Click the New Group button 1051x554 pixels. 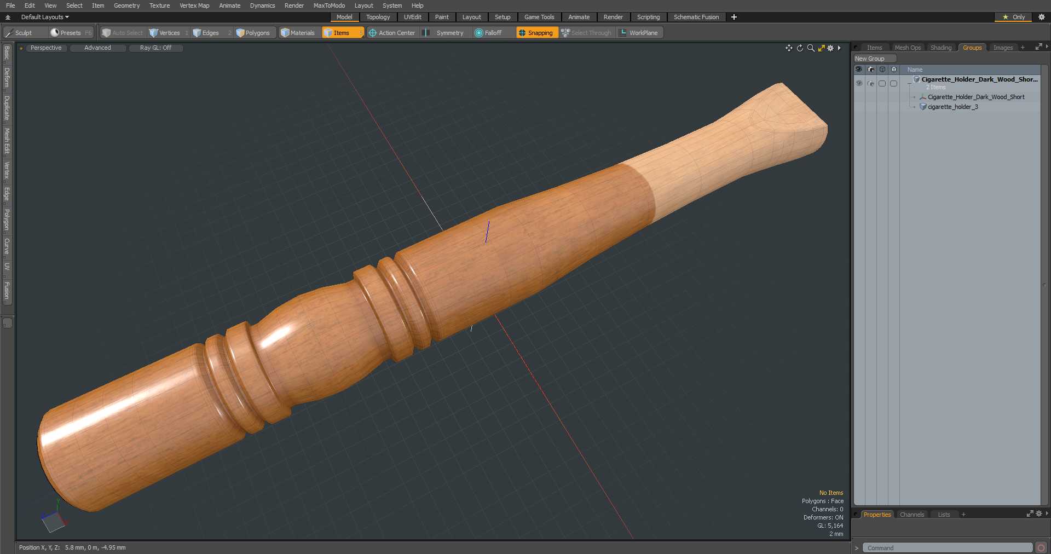[875, 59]
